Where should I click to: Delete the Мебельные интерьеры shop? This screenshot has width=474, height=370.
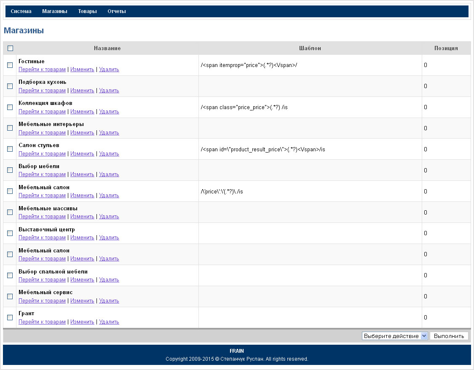[109, 133]
